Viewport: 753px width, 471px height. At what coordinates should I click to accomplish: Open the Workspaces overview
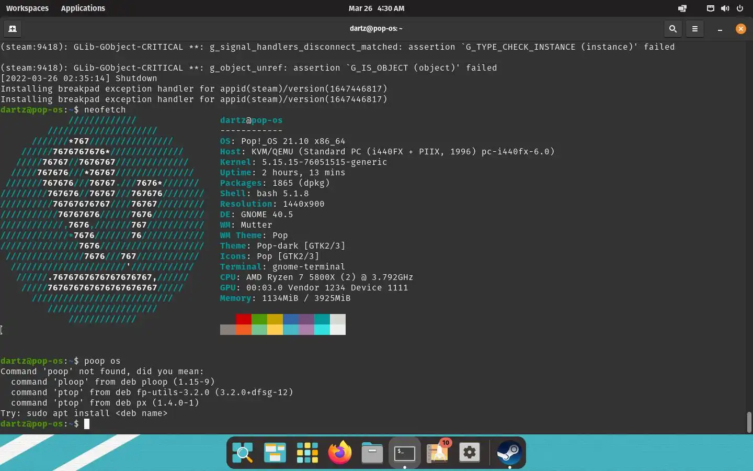coord(27,8)
